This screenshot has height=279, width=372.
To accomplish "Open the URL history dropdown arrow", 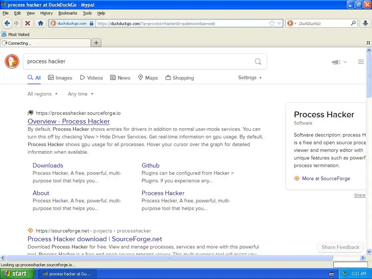I will (x=279, y=23).
